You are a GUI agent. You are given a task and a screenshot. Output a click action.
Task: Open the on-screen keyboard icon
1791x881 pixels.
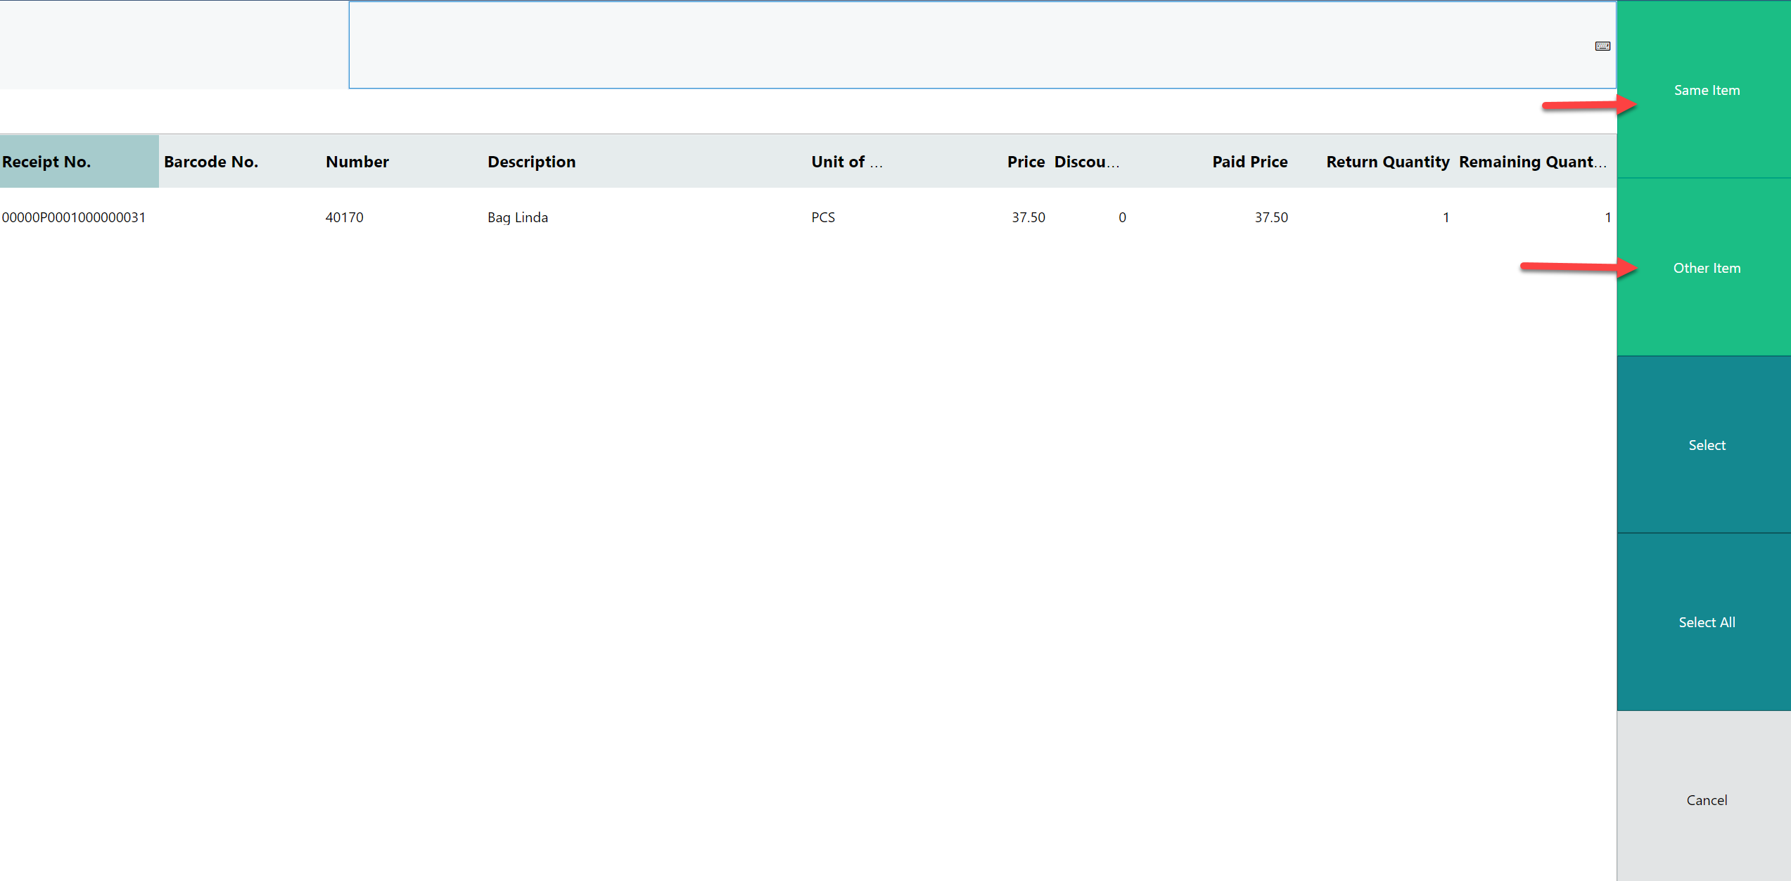1602,46
